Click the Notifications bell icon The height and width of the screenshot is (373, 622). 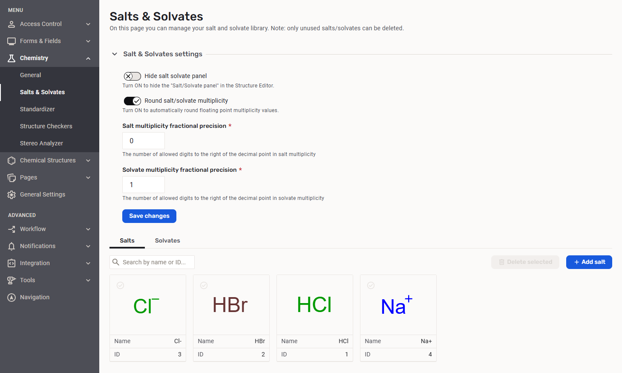pyautogui.click(x=12, y=246)
